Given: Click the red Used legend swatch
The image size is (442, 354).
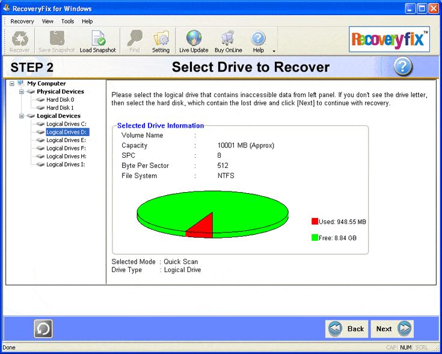Looking at the screenshot, I should (x=315, y=222).
